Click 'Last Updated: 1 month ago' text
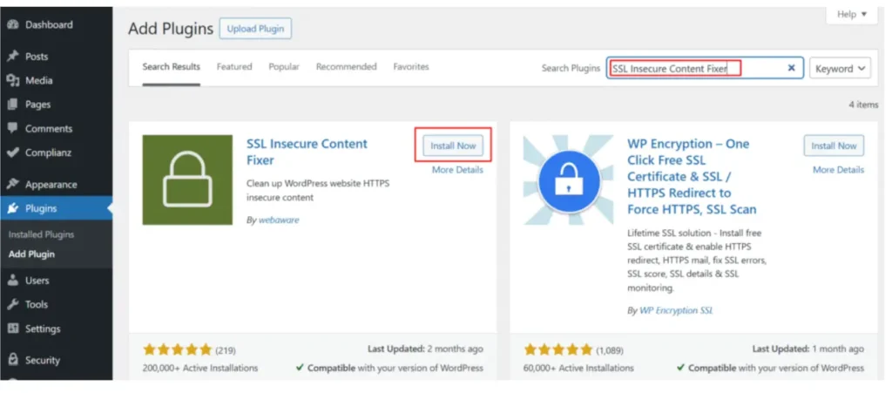 (x=808, y=349)
